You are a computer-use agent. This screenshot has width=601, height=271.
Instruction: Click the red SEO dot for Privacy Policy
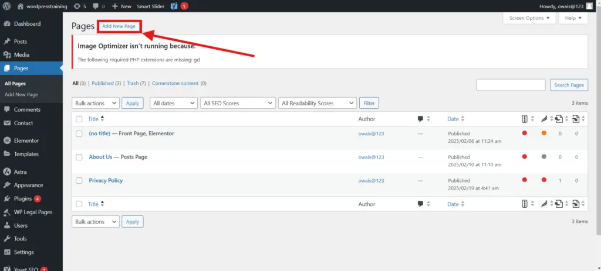click(x=524, y=180)
